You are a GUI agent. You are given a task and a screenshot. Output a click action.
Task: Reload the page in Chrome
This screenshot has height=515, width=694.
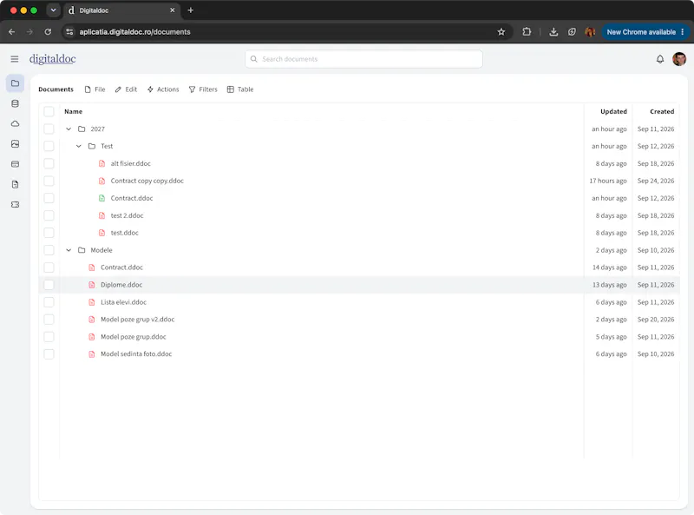tap(48, 32)
